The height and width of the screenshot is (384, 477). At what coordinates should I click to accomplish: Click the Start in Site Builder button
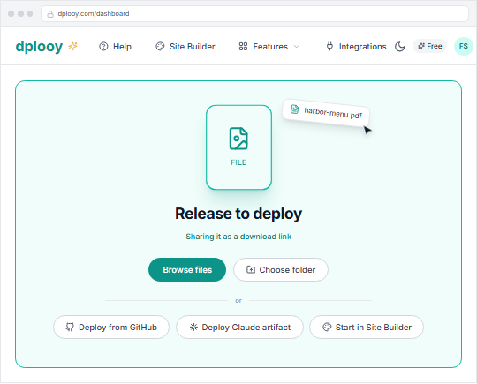coord(367,328)
